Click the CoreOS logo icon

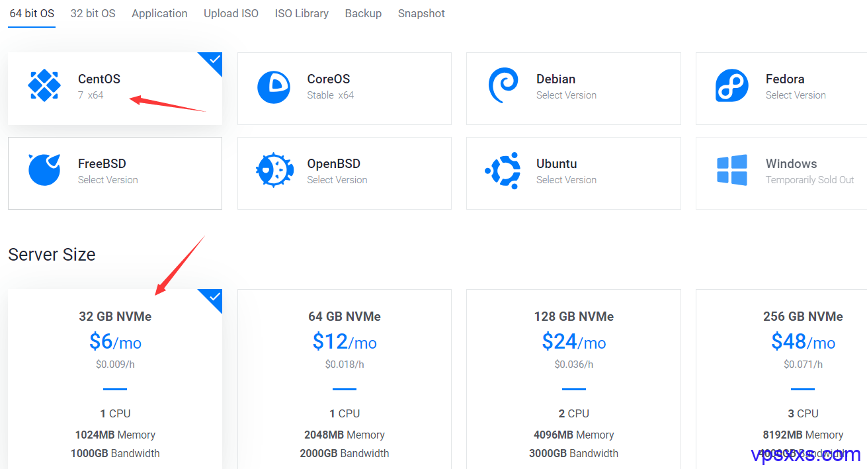(x=274, y=87)
